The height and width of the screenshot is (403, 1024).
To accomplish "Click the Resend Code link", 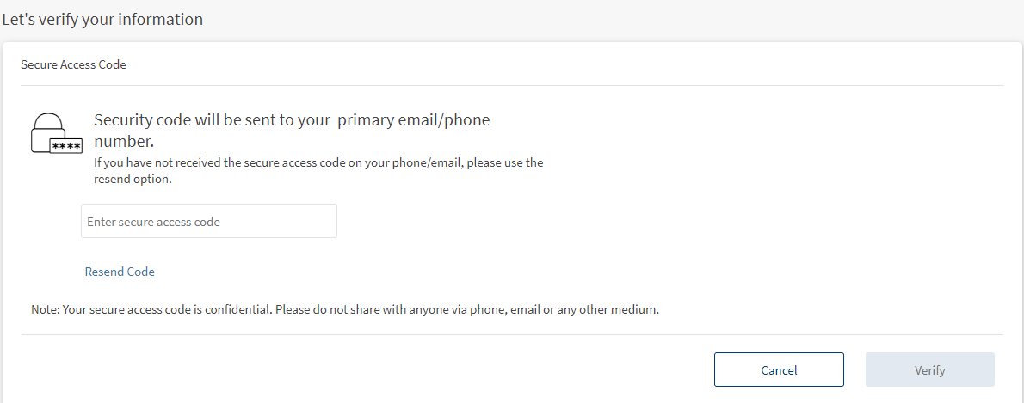I will [x=120, y=272].
